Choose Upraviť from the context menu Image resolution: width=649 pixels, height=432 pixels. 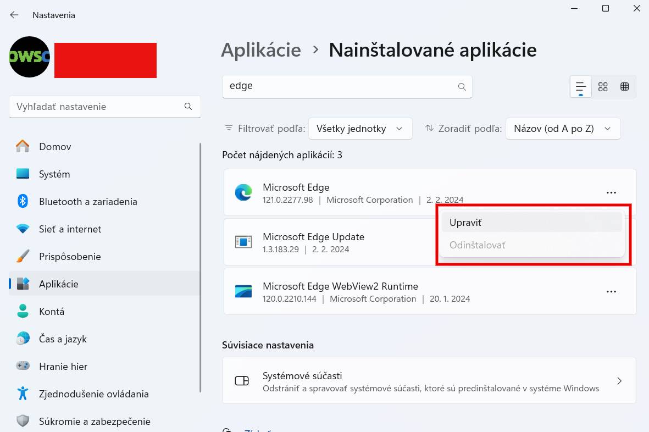pos(531,222)
